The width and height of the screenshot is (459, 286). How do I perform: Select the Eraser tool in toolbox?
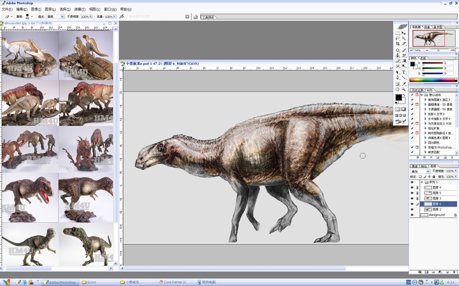pos(398,61)
